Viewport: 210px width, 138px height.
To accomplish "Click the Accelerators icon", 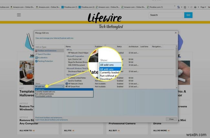I will point(36,58).
